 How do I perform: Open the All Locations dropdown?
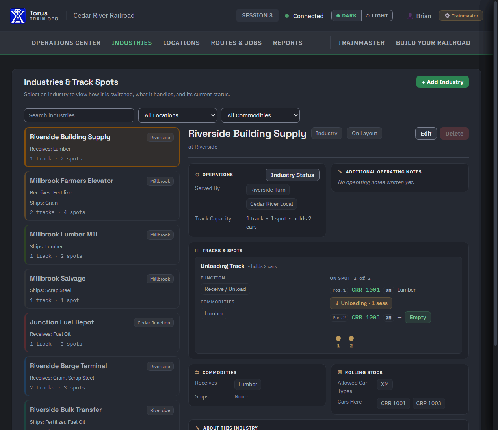click(x=178, y=115)
